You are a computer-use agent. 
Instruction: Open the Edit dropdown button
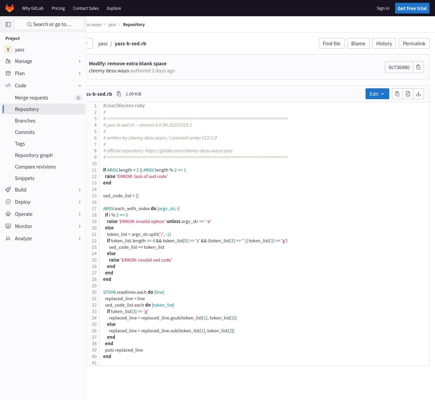pyautogui.click(x=377, y=94)
